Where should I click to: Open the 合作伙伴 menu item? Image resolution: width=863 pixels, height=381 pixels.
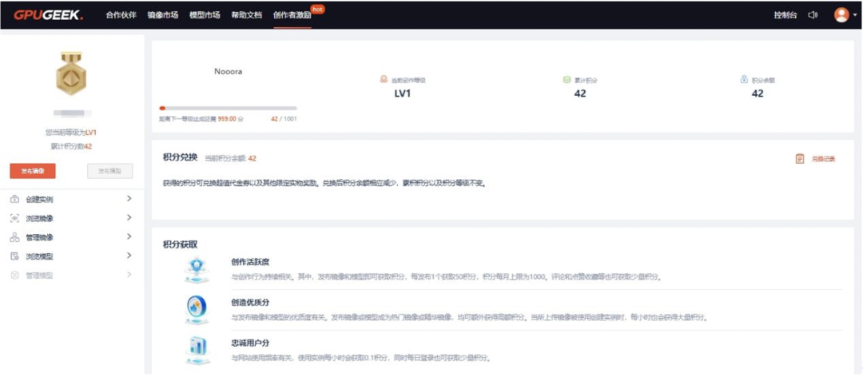coord(121,15)
